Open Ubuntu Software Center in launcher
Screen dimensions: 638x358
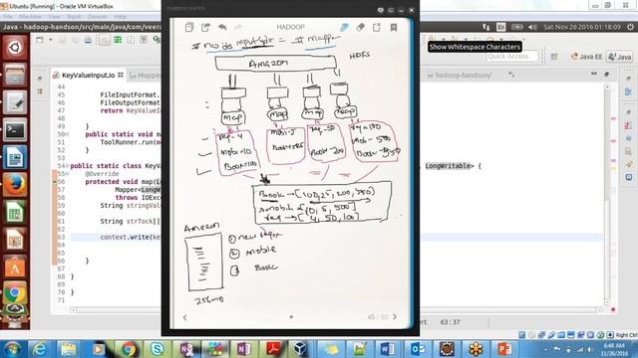coord(15,267)
